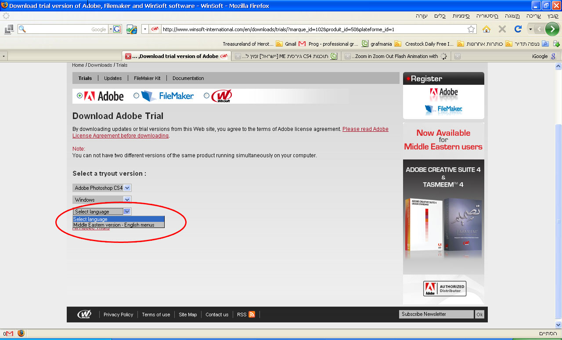Click the grey back arrow button
The width and height of the screenshot is (562, 340).
pyautogui.click(x=539, y=29)
